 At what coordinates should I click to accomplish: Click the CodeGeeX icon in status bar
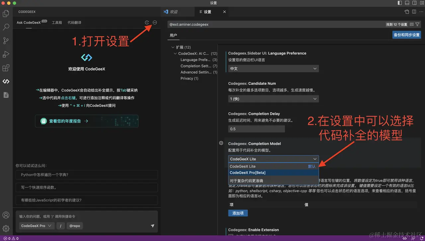click(405, 238)
